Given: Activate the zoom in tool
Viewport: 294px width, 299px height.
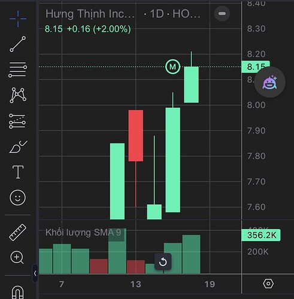Looking at the screenshot, I should pos(17,258).
